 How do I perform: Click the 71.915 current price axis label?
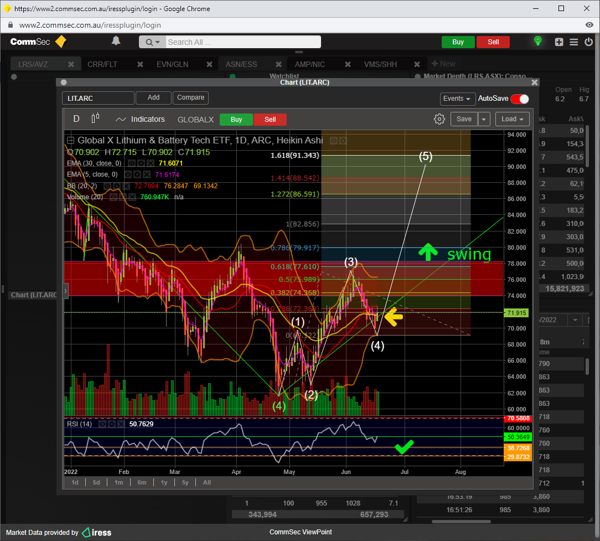516,313
